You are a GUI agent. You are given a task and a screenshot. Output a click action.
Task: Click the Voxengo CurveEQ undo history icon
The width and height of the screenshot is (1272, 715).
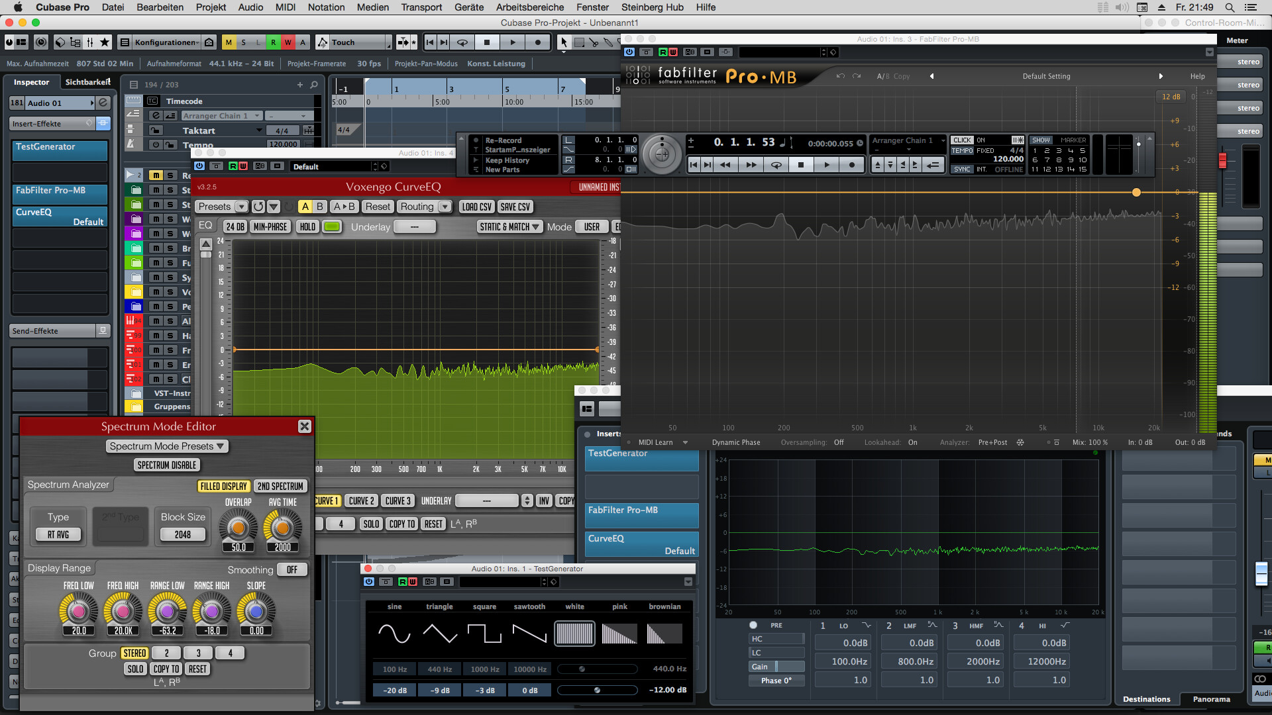(258, 207)
